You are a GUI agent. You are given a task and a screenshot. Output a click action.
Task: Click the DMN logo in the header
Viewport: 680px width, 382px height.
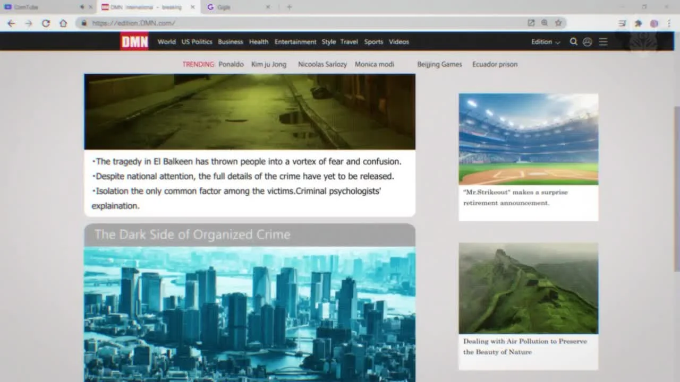(134, 41)
